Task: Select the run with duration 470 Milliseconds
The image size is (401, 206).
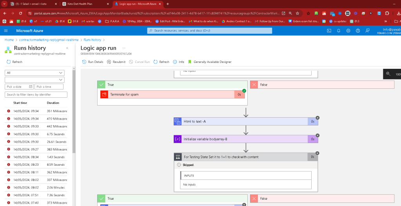Action: click(x=36, y=119)
